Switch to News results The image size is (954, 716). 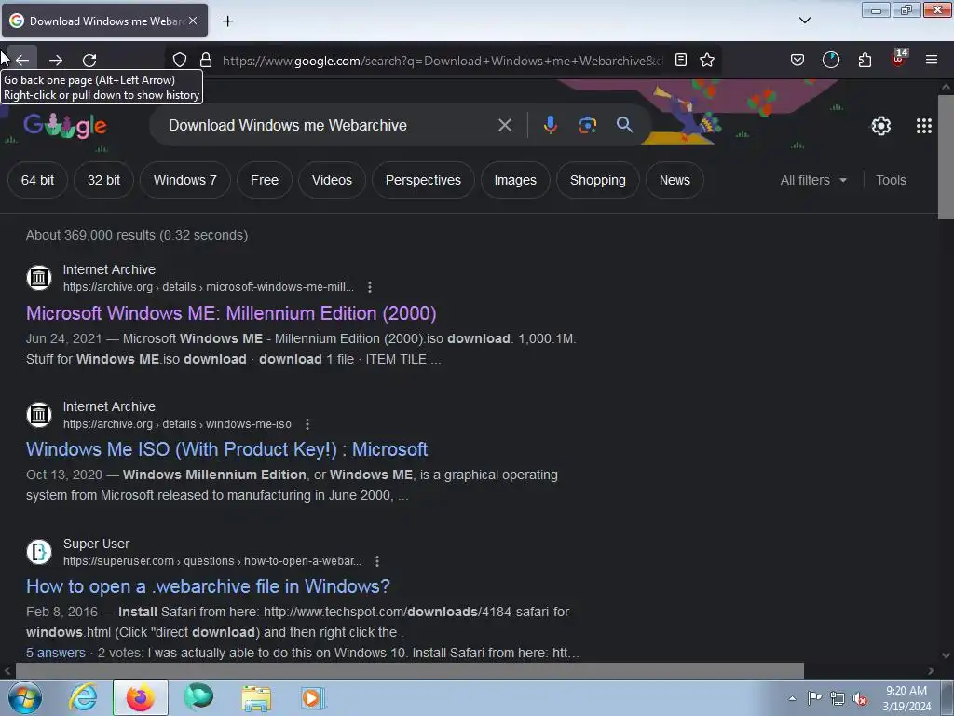tap(675, 180)
